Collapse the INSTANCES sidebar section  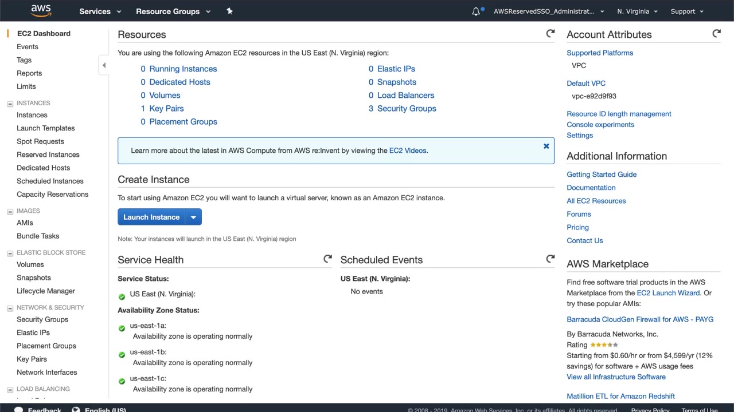10,104
